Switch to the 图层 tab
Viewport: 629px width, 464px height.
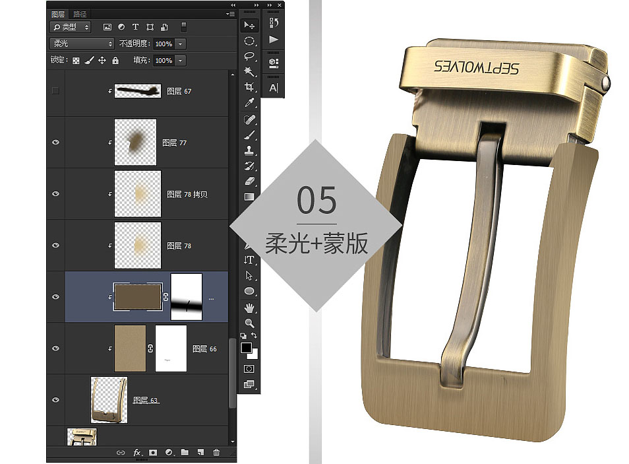pyautogui.click(x=58, y=14)
